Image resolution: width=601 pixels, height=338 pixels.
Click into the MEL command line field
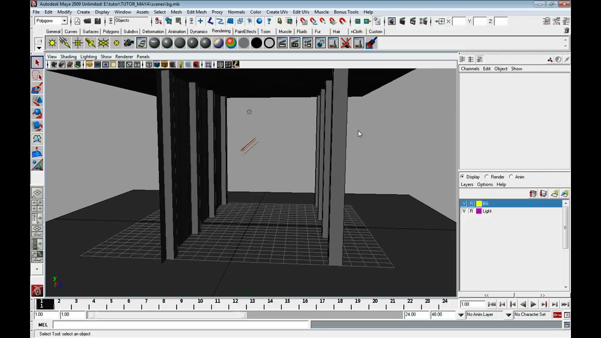181,325
